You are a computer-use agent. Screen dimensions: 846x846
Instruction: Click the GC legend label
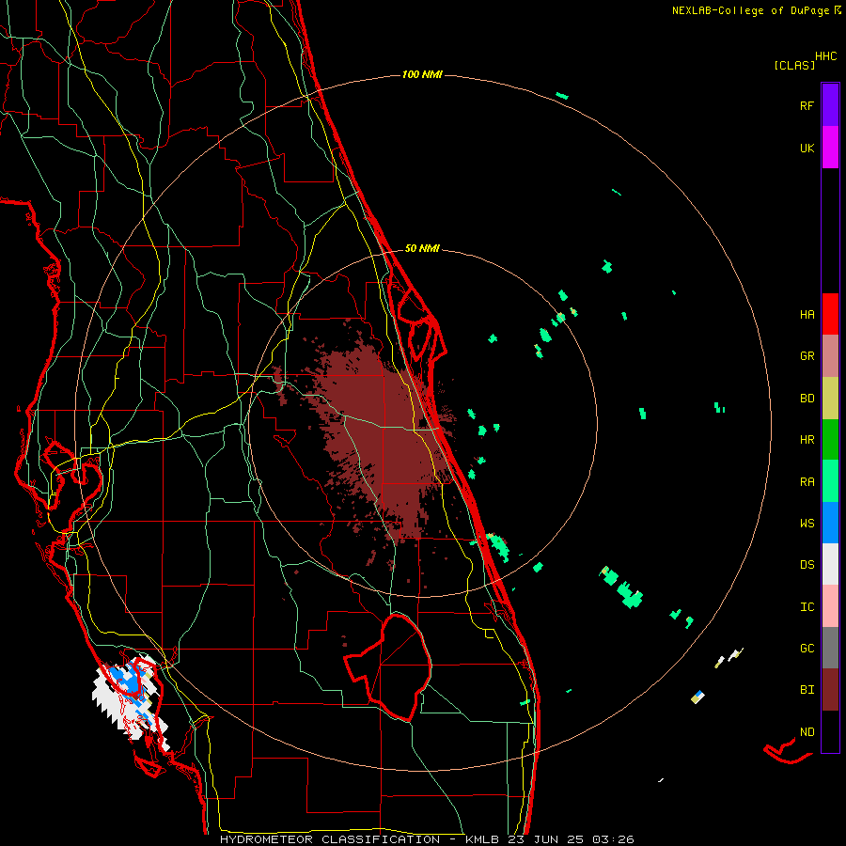pos(807,649)
